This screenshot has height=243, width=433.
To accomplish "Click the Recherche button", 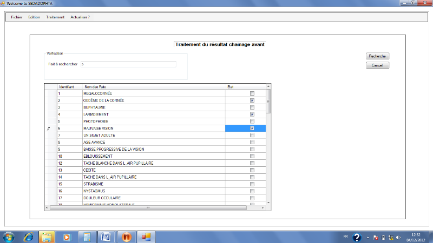I will coord(377,56).
